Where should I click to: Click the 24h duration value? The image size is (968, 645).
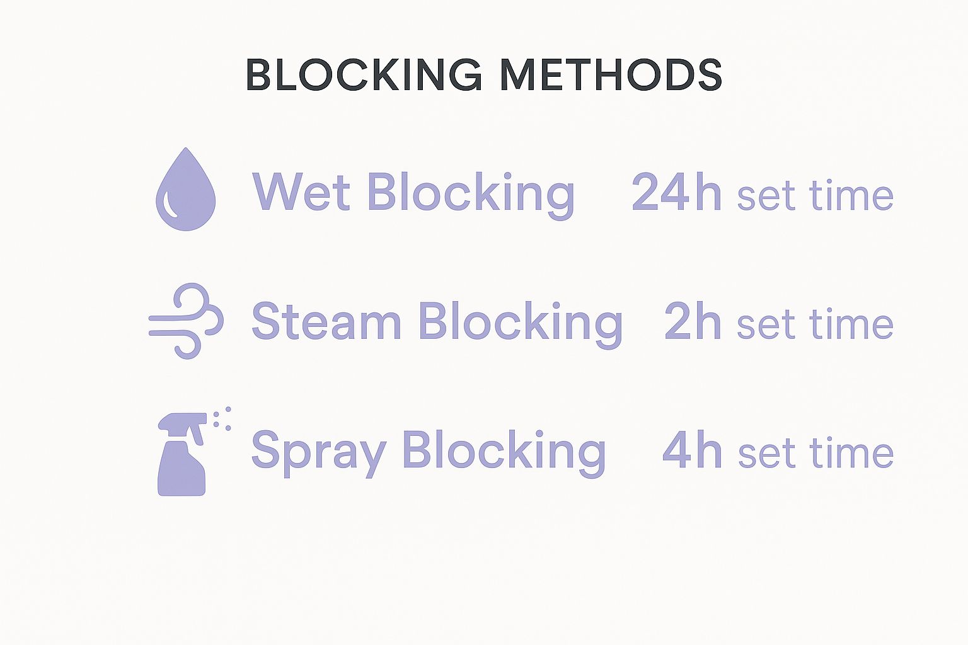pyautogui.click(x=676, y=192)
